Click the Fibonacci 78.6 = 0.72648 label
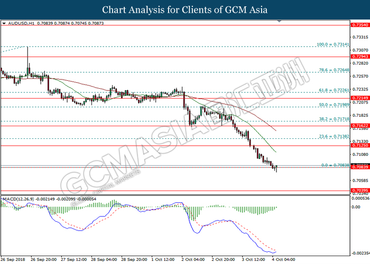 tap(334, 70)
